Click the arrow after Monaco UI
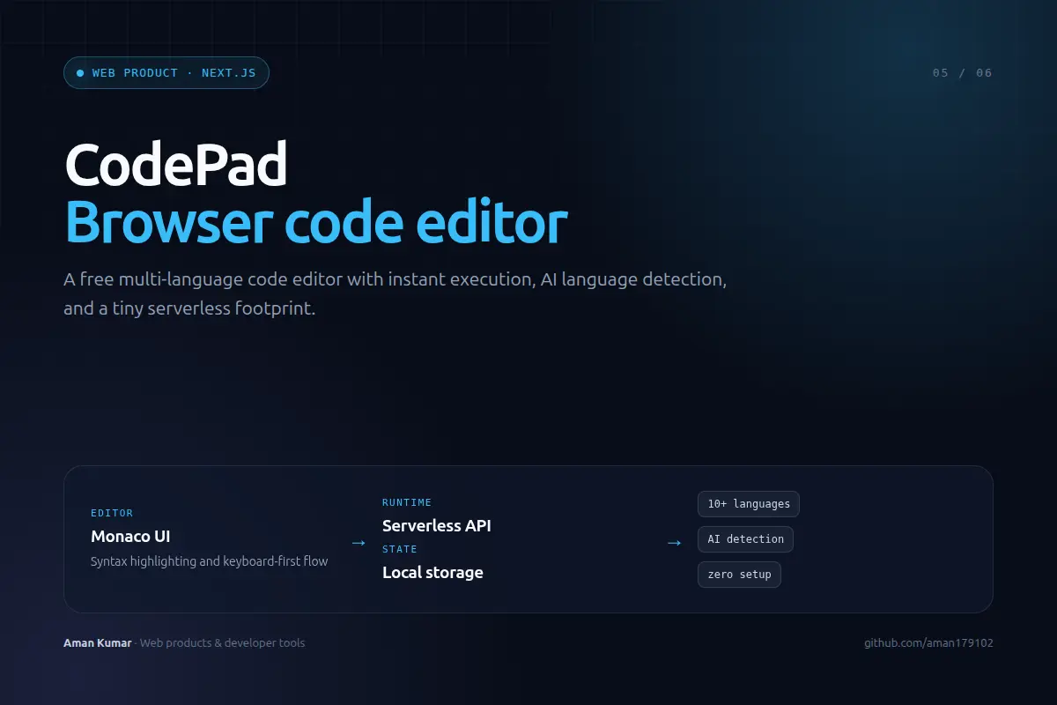The width and height of the screenshot is (1057, 705). pyautogui.click(x=358, y=543)
